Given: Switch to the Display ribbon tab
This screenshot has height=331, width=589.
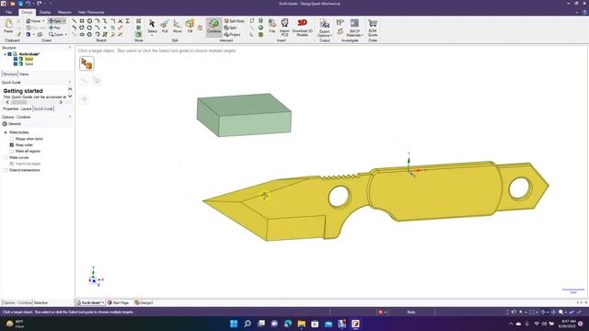Looking at the screenshot, I should (45, 12).
